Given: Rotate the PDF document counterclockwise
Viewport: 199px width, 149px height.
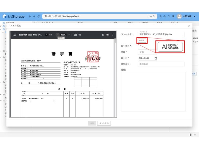Looking at the screenshot, I should point(80,35).
